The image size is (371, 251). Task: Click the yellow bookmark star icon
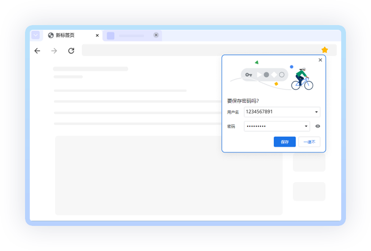point(325,50)
